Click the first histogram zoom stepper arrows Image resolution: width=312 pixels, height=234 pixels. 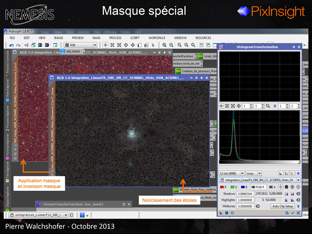pyautogui.click(x=251, y=106)
